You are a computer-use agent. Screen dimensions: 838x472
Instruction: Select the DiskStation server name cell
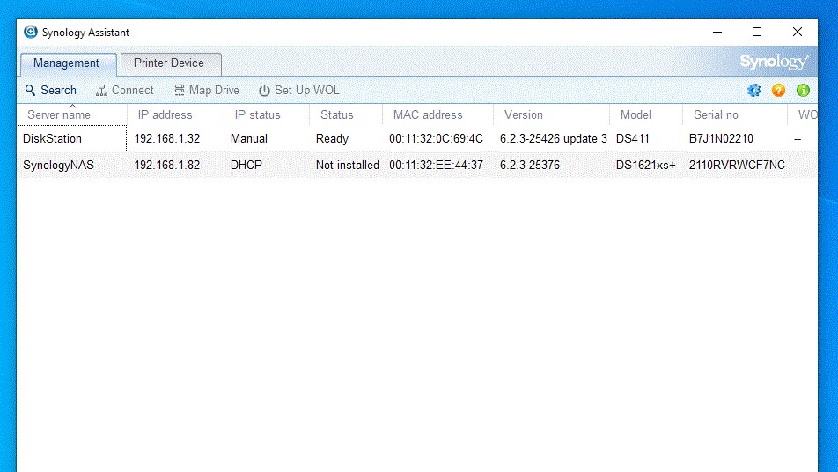coord(72,138)
